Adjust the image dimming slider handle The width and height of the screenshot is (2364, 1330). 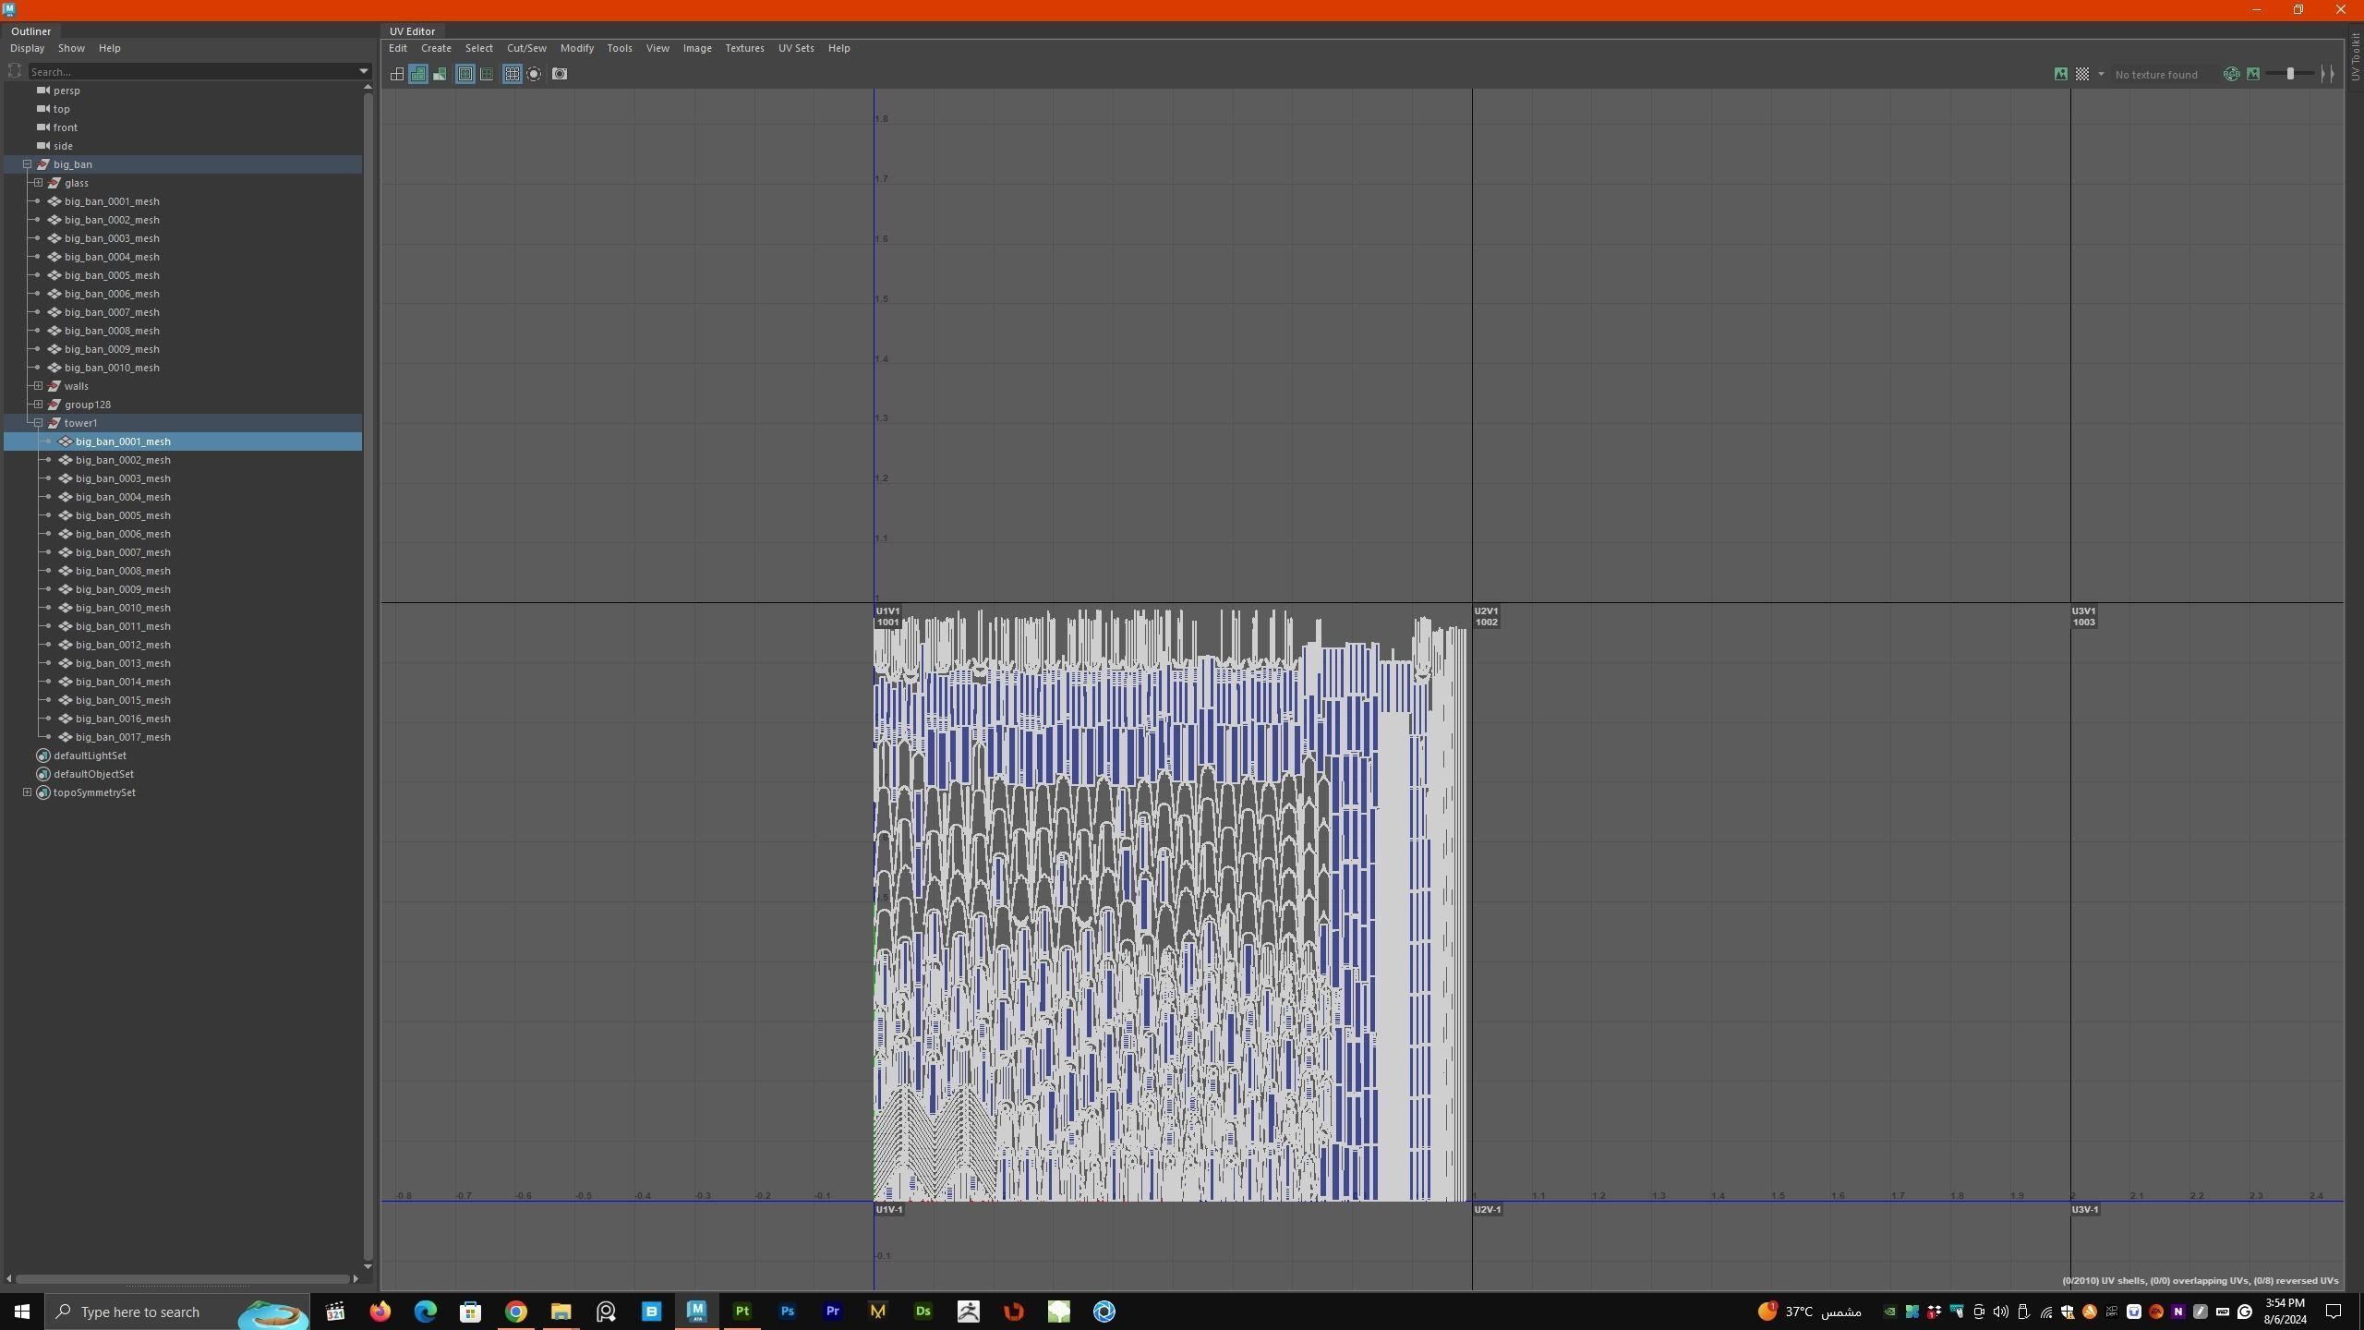(x=2290, y=74)
